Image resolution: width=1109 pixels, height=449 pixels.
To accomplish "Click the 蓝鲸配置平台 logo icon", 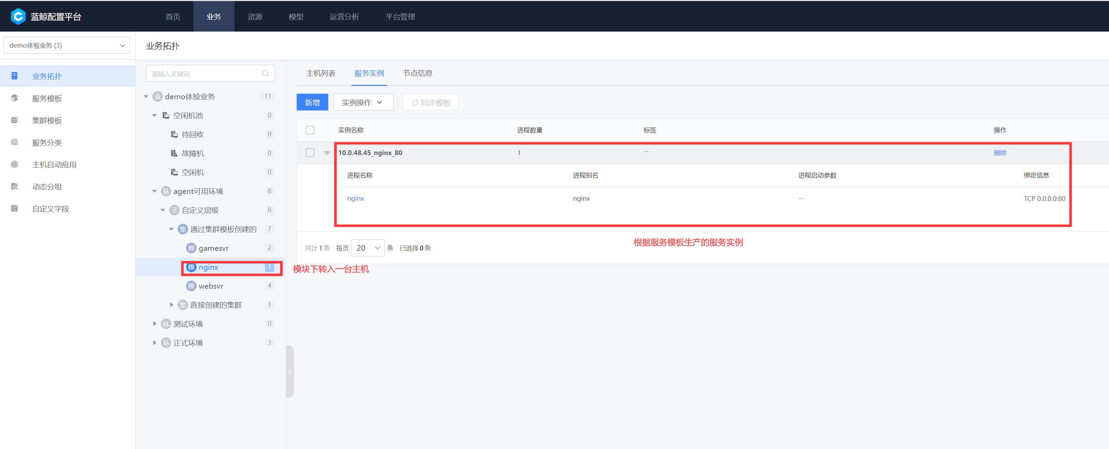I will pos(18,16).
